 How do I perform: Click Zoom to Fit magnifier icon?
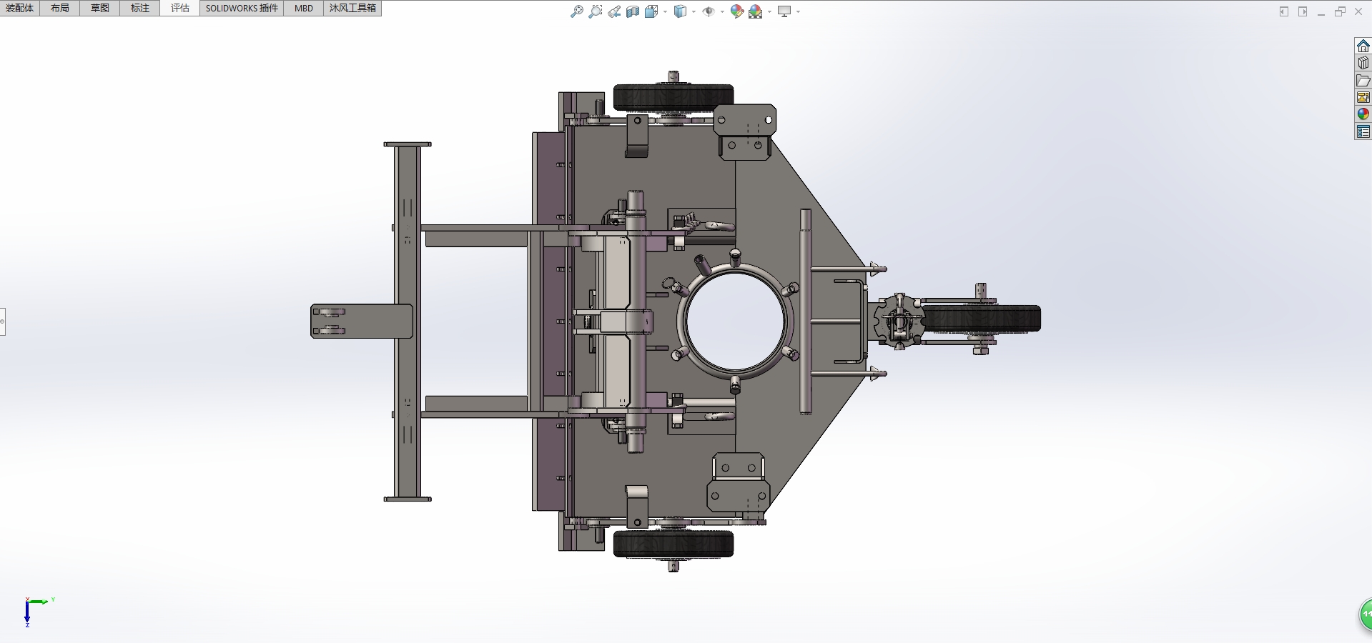(576, 11)
